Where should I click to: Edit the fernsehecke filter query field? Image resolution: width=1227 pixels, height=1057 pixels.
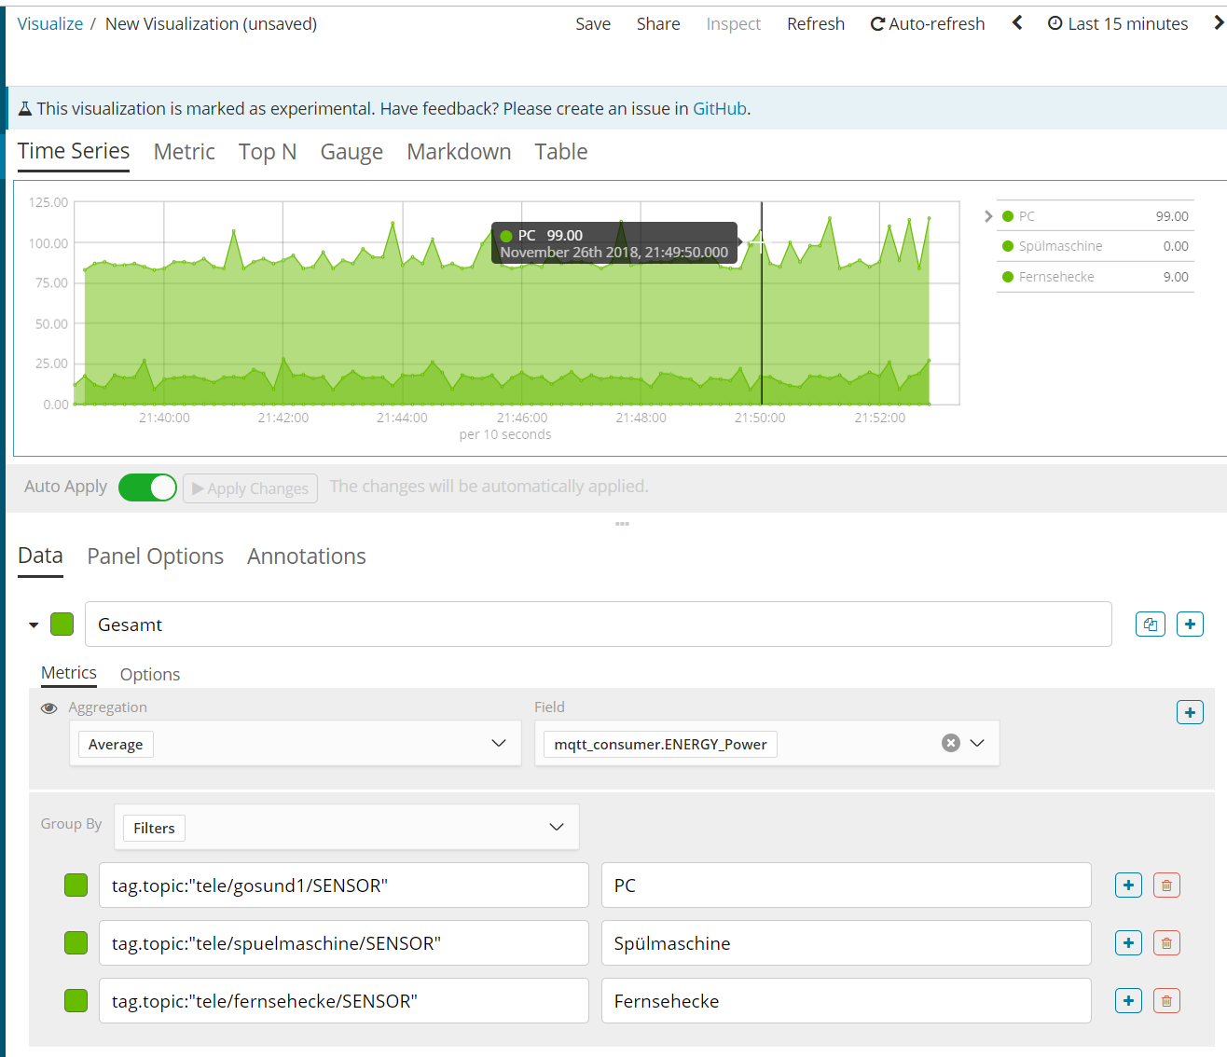(x=344, y=1001)
